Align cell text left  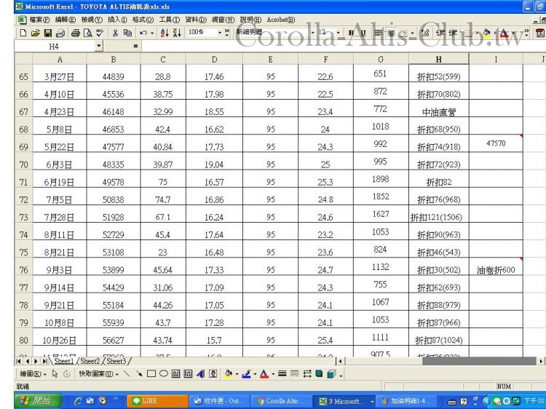coord(378,33)
